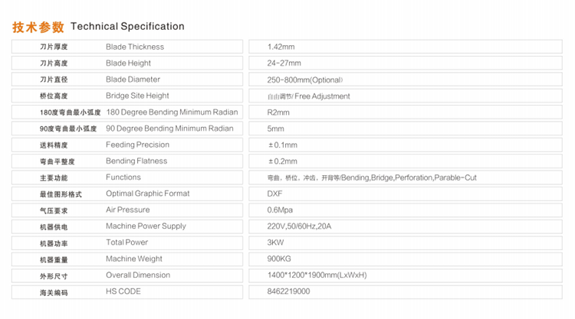Click the DXF graphic format value
Screen dimensions: 575x319
click(274, 194)
